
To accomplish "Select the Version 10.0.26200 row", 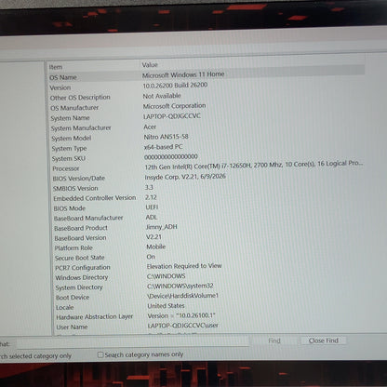I will tap(207, 87).
